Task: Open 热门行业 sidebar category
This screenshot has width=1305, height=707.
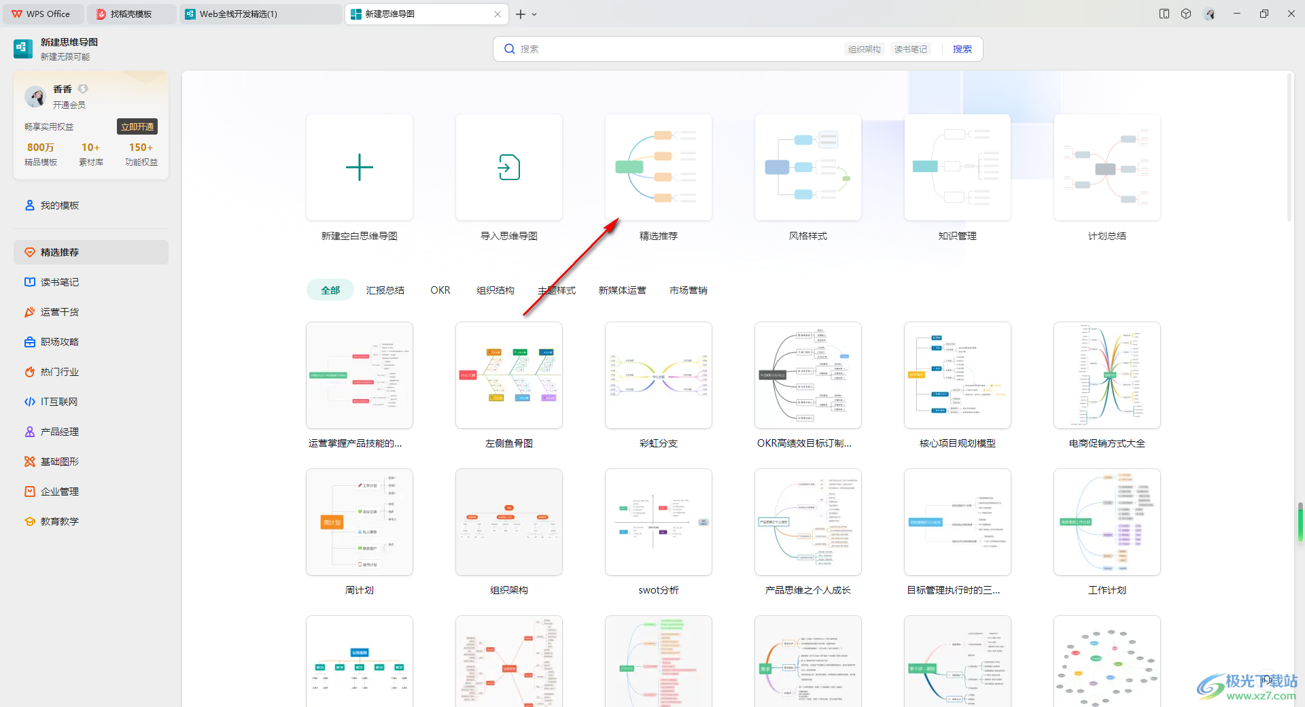Action: (x=91, y=372)
